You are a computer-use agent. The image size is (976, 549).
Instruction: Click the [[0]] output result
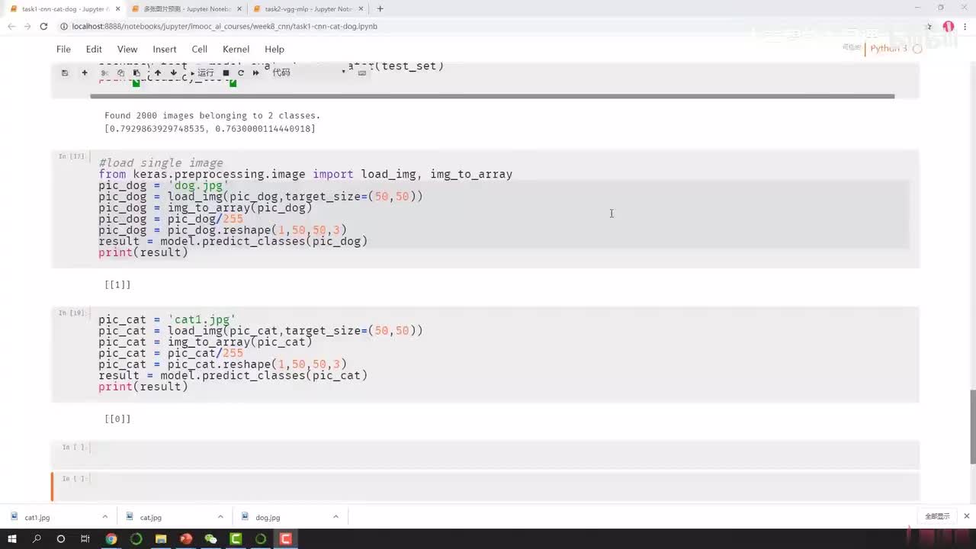(117, 419)
